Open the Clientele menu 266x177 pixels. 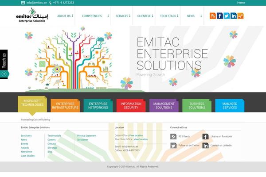click(x=144, y=16)
